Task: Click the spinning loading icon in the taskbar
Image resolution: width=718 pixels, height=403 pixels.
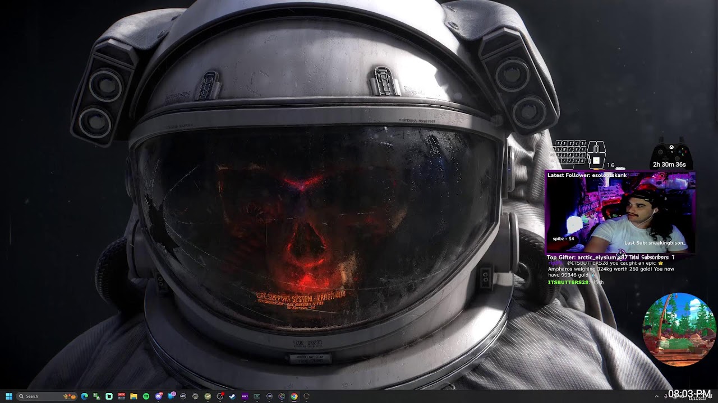Action: 306,396
